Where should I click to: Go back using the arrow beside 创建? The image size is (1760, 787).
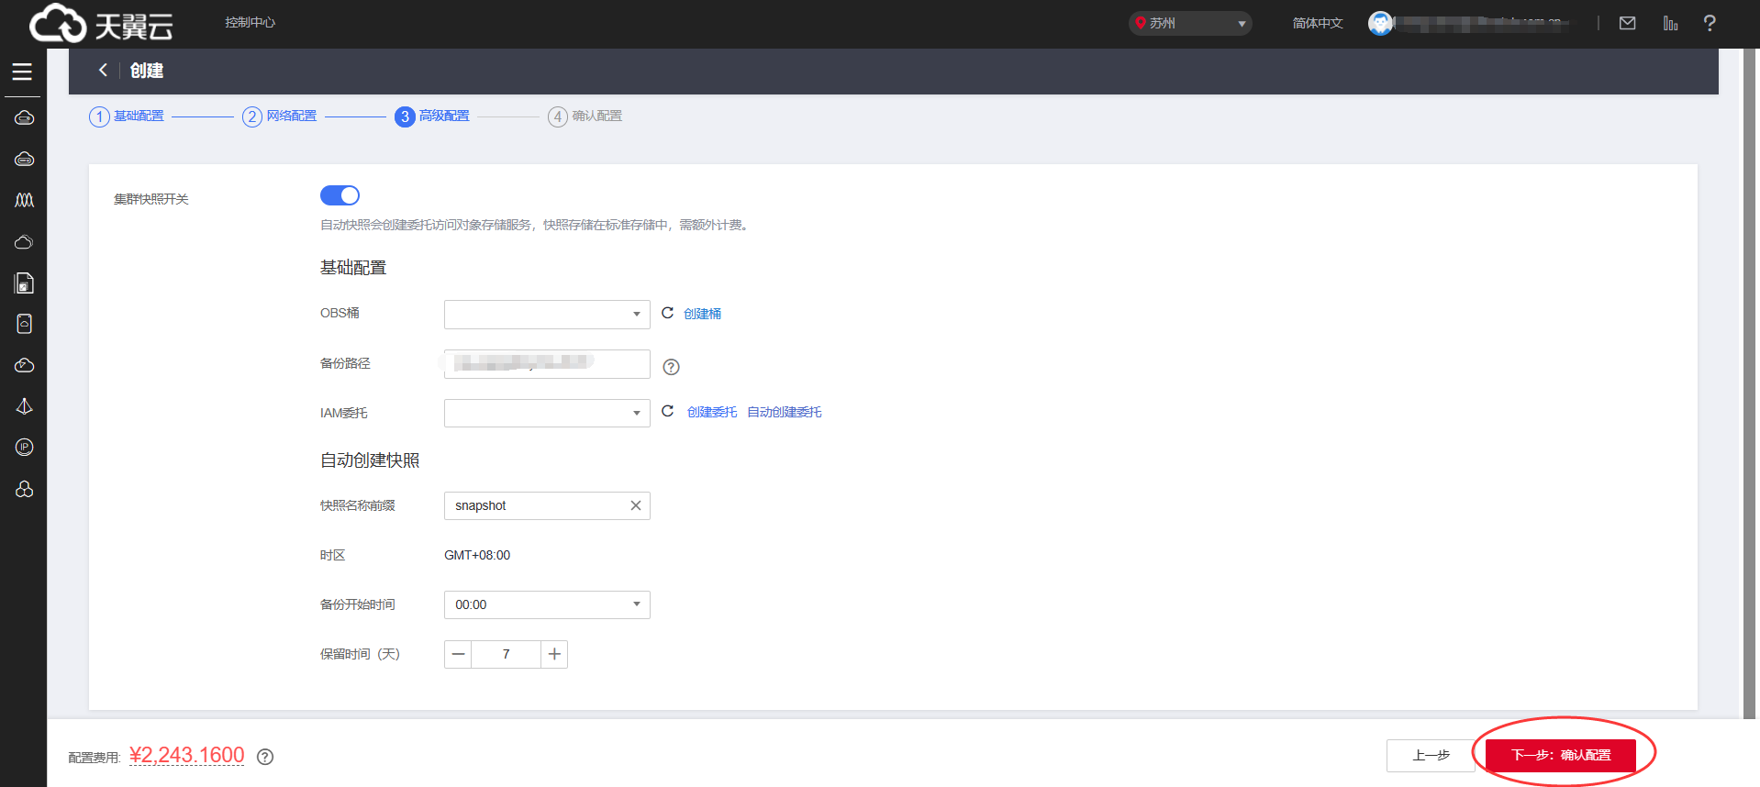103,70
